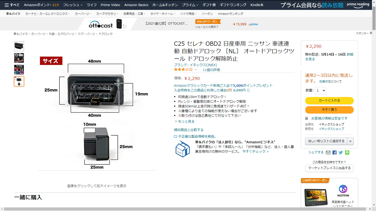Click Amazonポイント 619 balance
This screenshot has width=376, height=211.
(41, 5)
